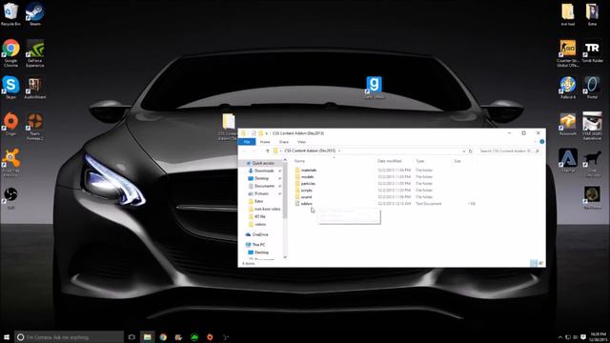Viewport: 610px width, 343px height.
Task: Open the Avast Free Antivirus shortcut
Action: coord(10,162)
